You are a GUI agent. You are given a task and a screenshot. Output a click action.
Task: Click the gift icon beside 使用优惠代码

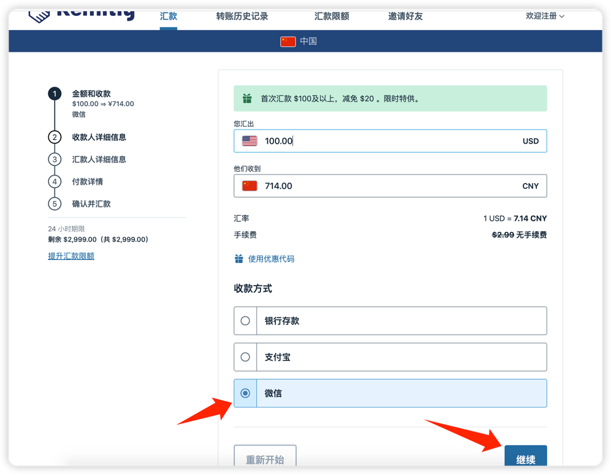[239, 258]
